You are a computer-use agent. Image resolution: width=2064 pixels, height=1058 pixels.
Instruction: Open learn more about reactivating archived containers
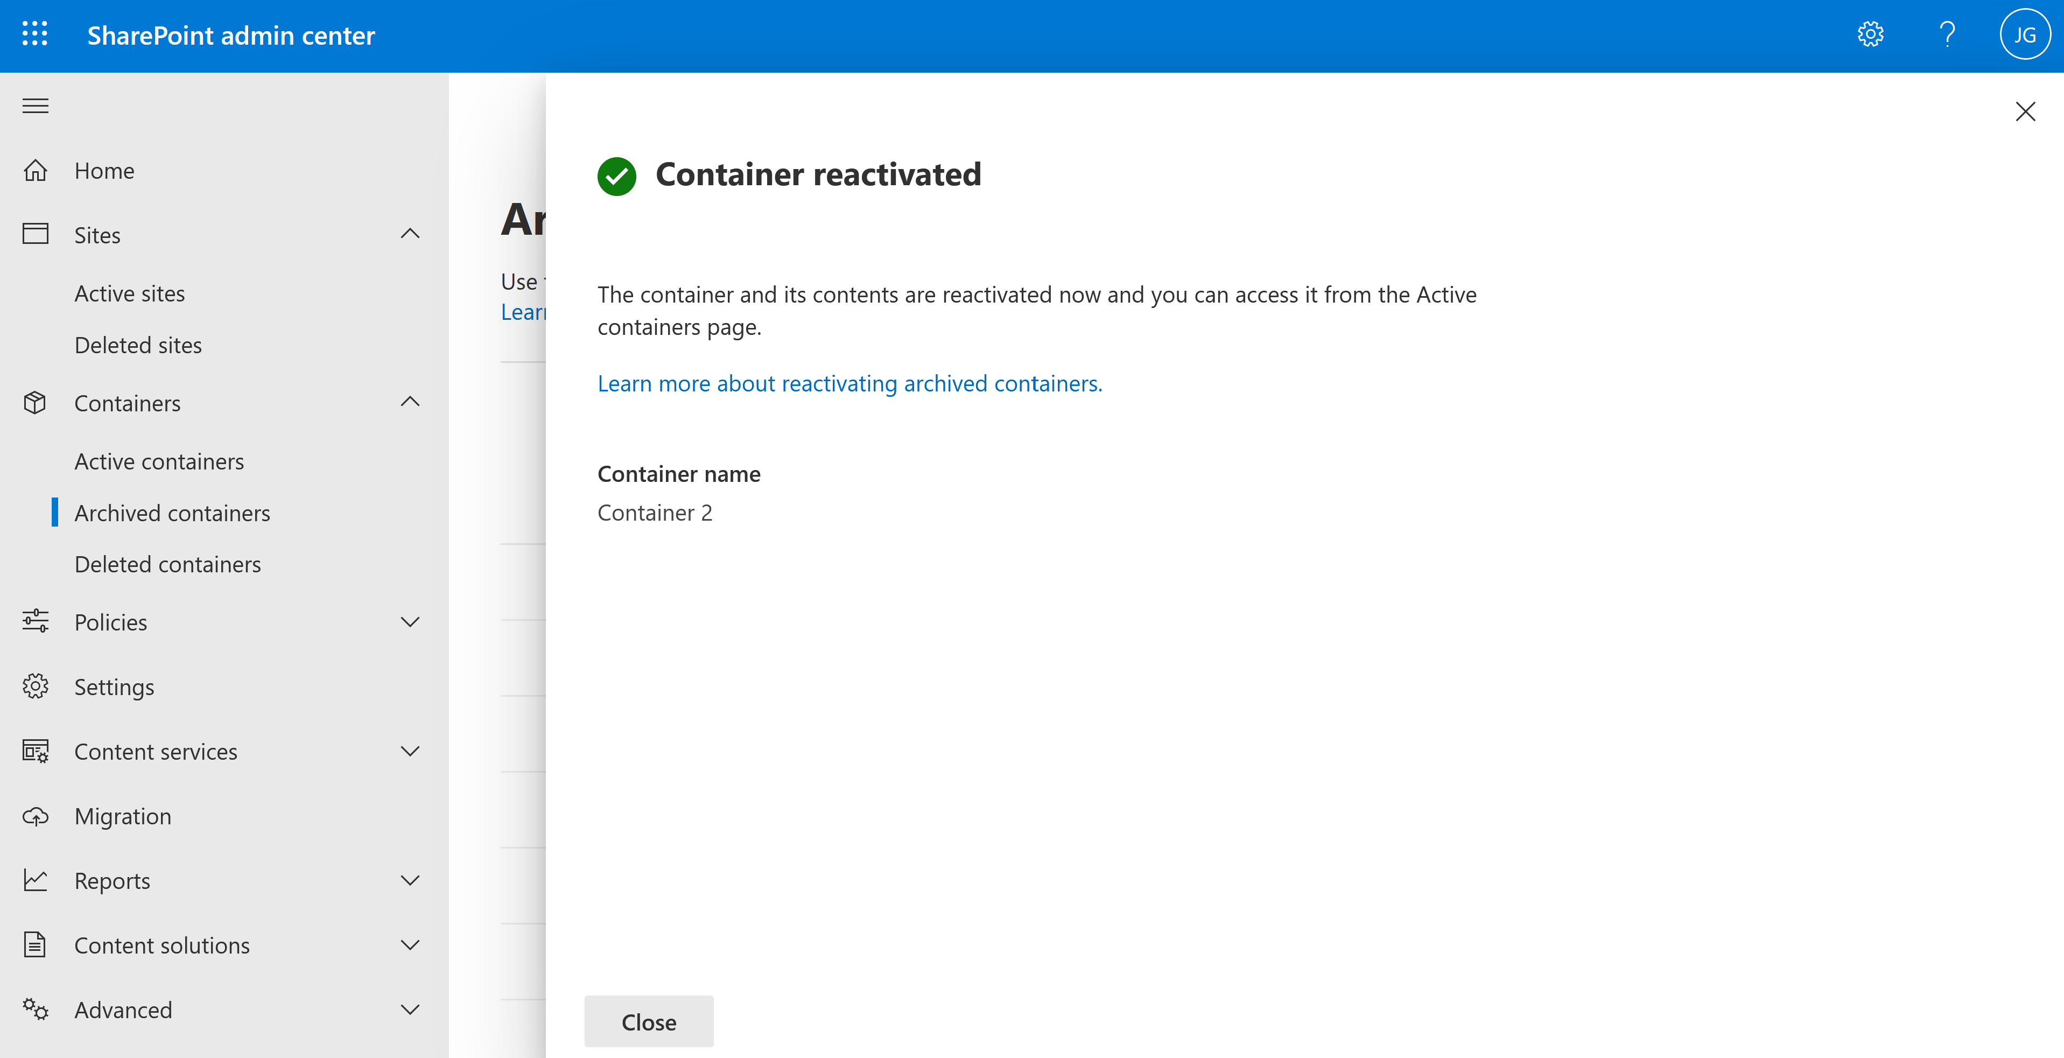[850, 383]
